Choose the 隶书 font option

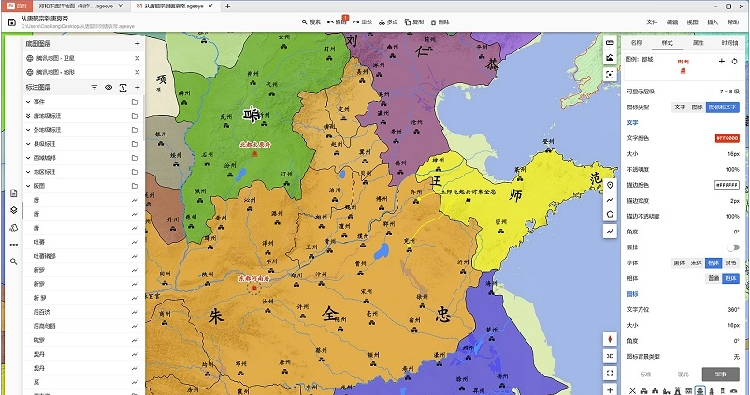731,263
